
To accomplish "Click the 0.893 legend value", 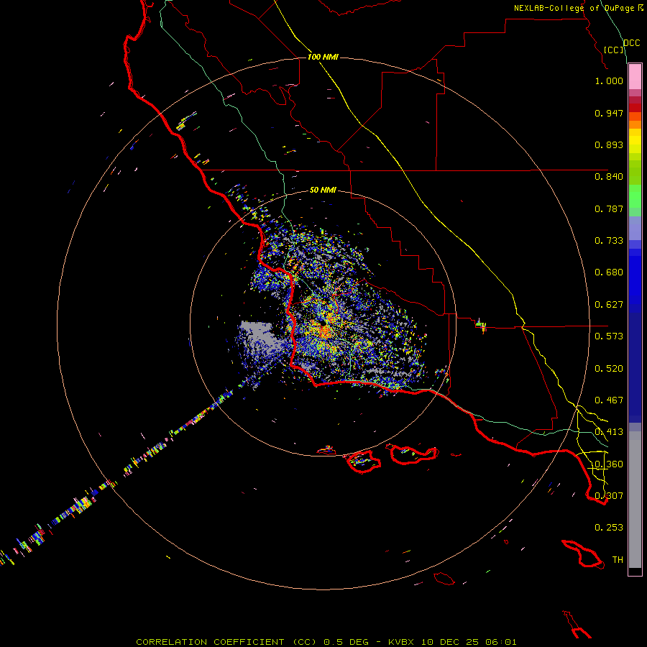I will pyautogui.click(x=609, y=144).
